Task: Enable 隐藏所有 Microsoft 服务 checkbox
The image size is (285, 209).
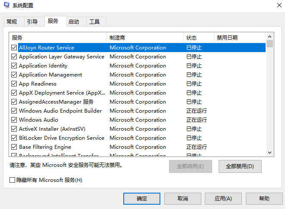Action: pos(12,180)
